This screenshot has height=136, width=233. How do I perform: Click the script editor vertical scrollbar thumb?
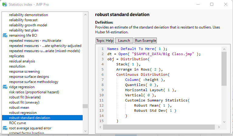coord(224,69)
